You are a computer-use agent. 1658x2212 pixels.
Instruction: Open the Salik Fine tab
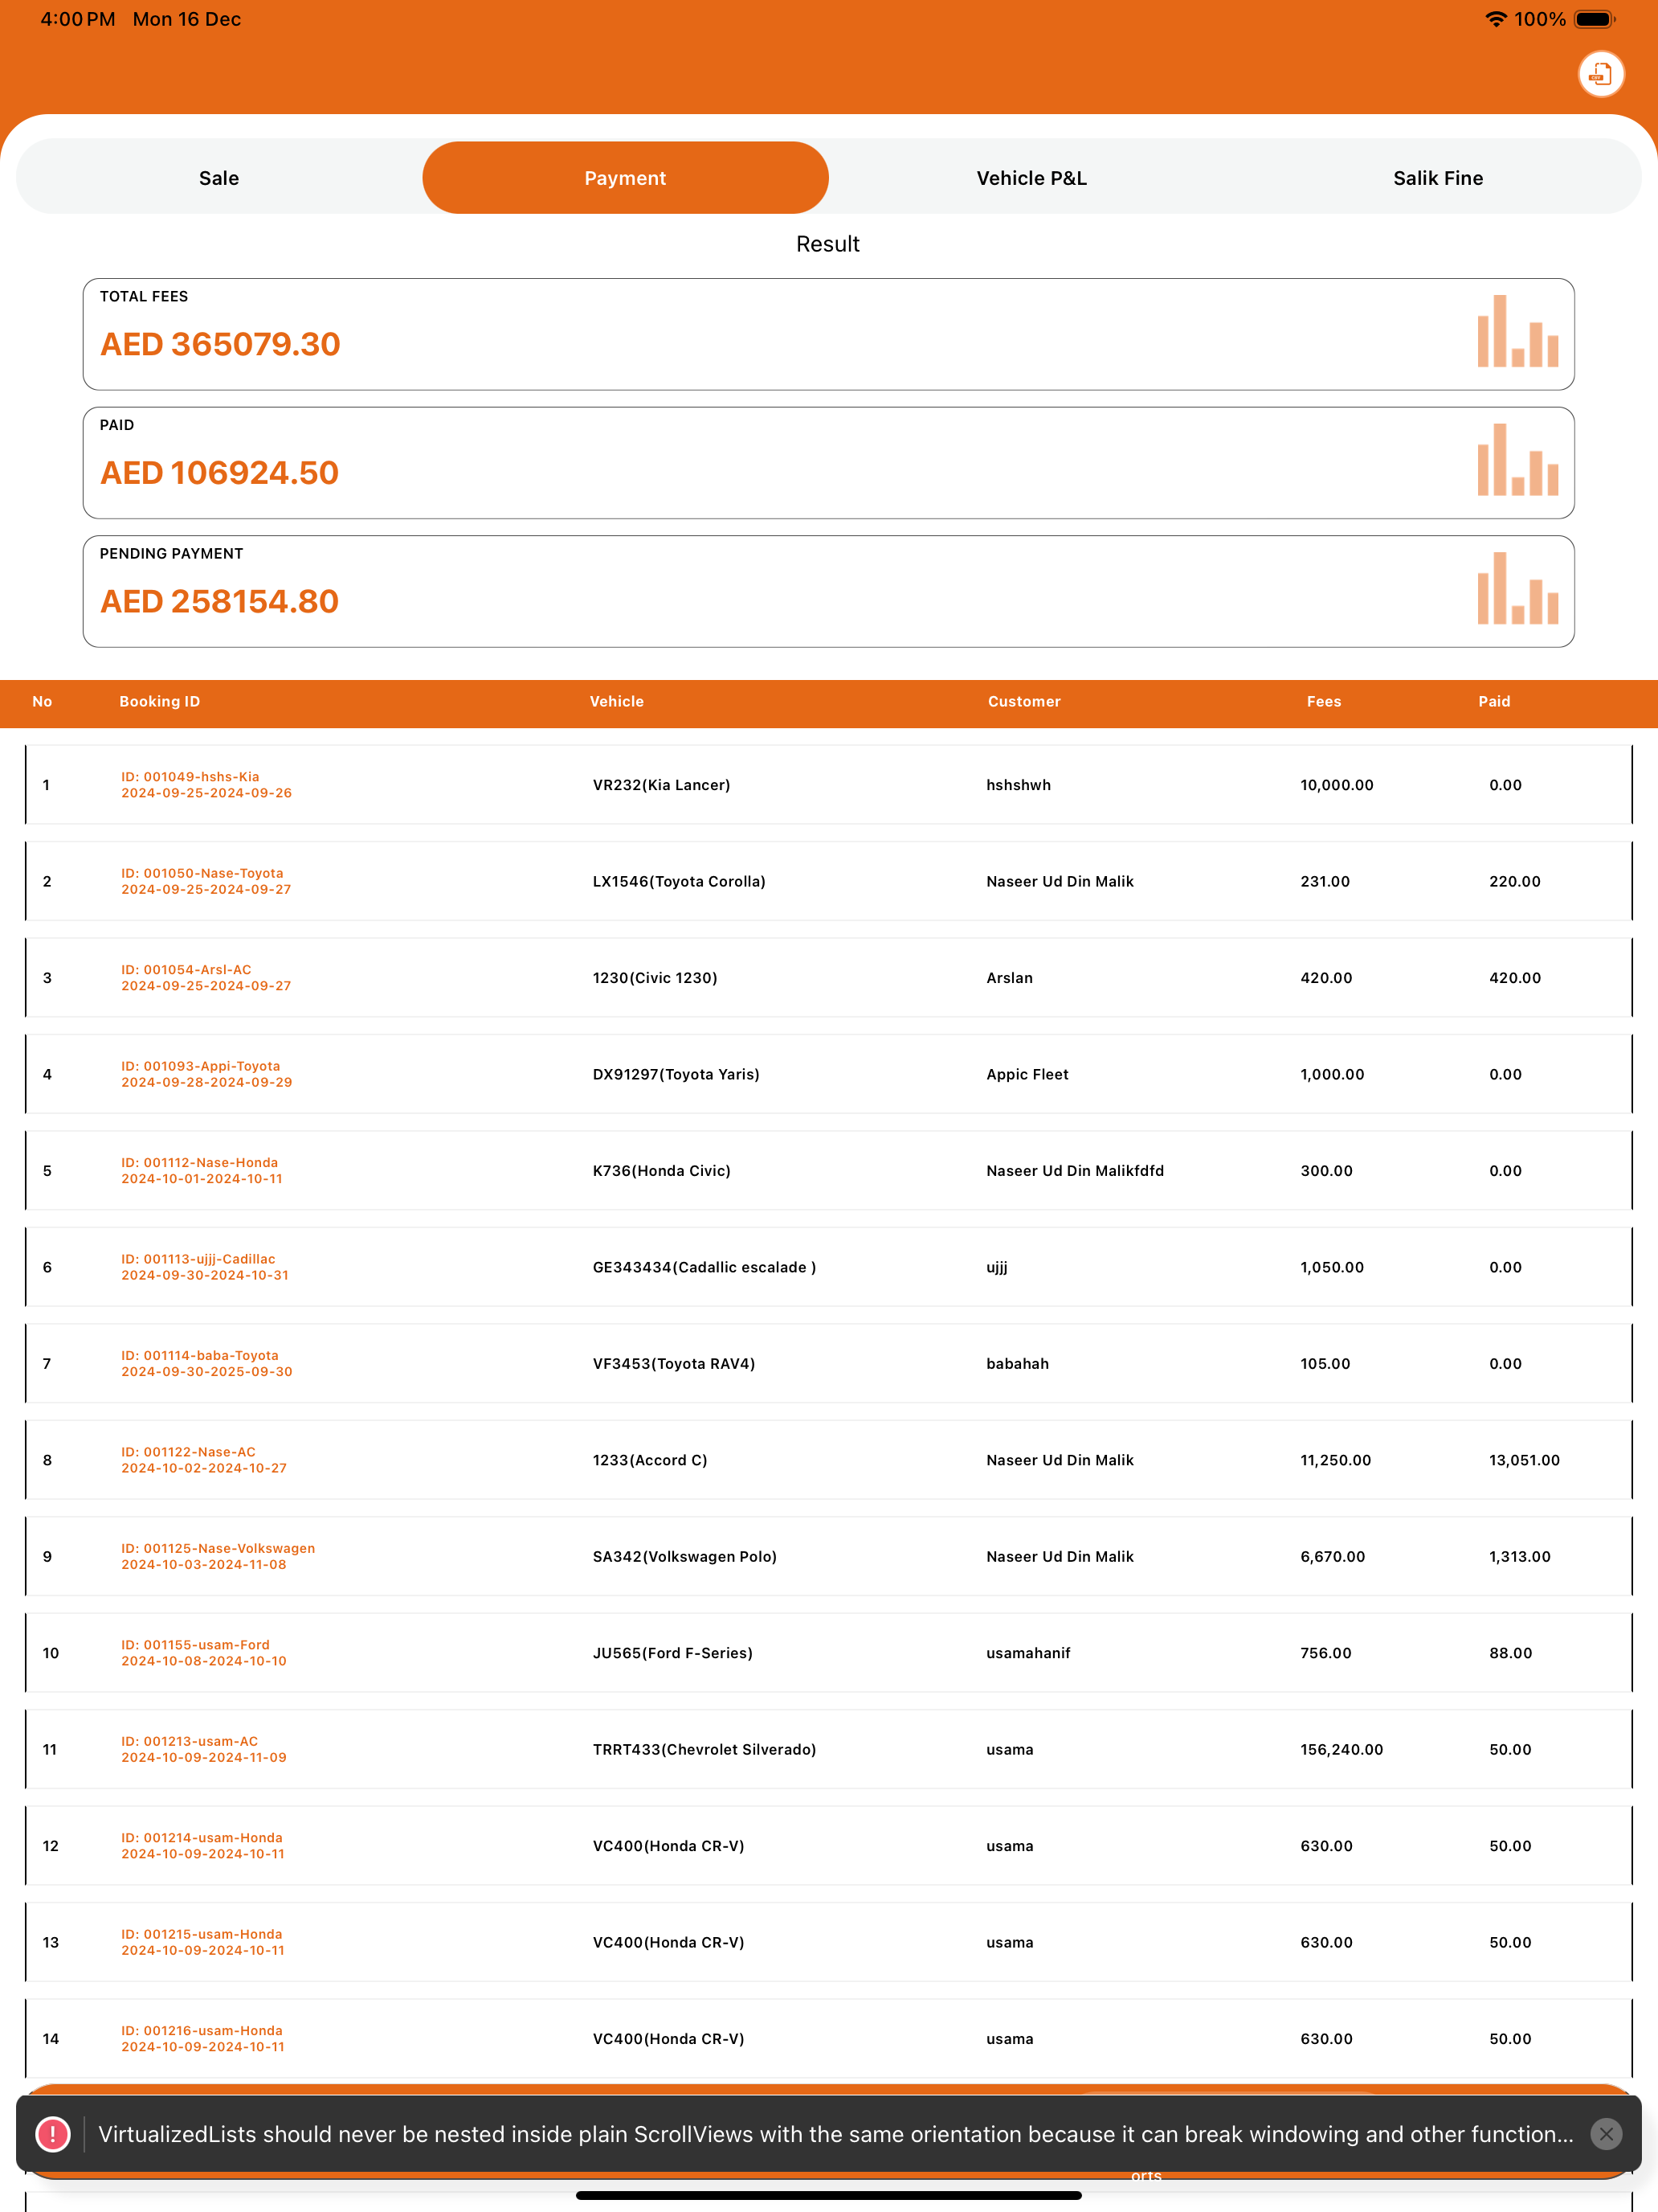click(1438, 178)
